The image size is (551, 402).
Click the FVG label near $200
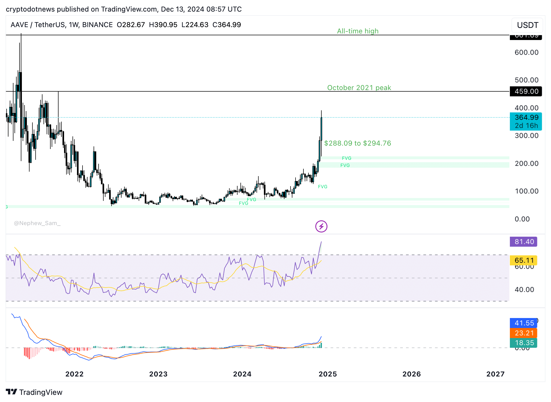[345, 165]
